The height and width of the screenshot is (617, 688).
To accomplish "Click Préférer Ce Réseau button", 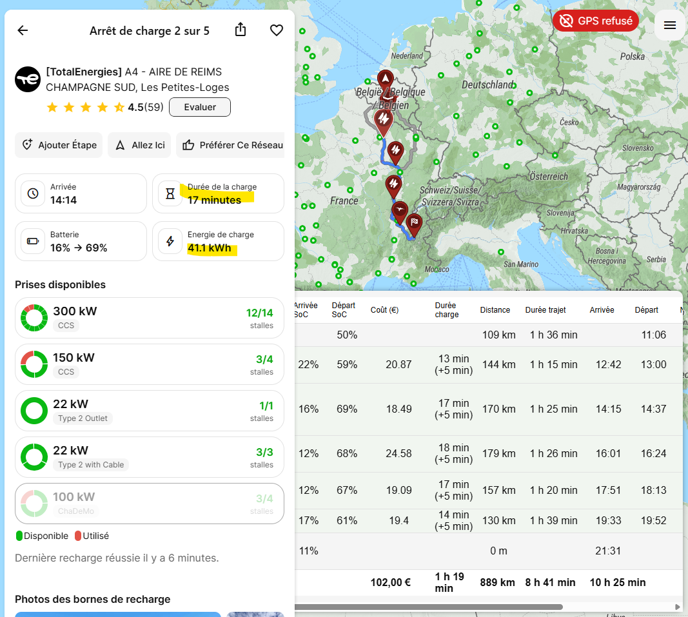I will (x=231, y=145).
